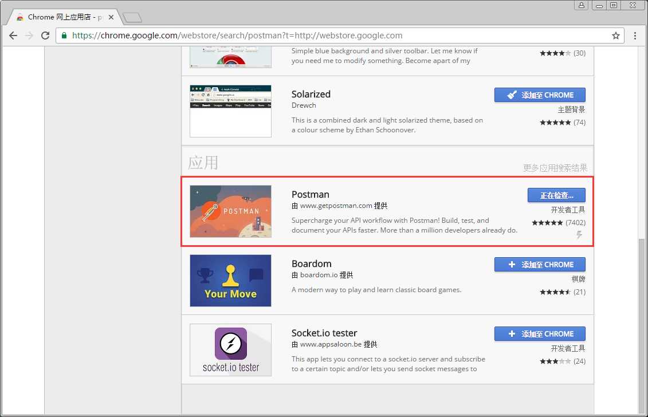Click 棋牌 category under Boardom

[578, 279]
